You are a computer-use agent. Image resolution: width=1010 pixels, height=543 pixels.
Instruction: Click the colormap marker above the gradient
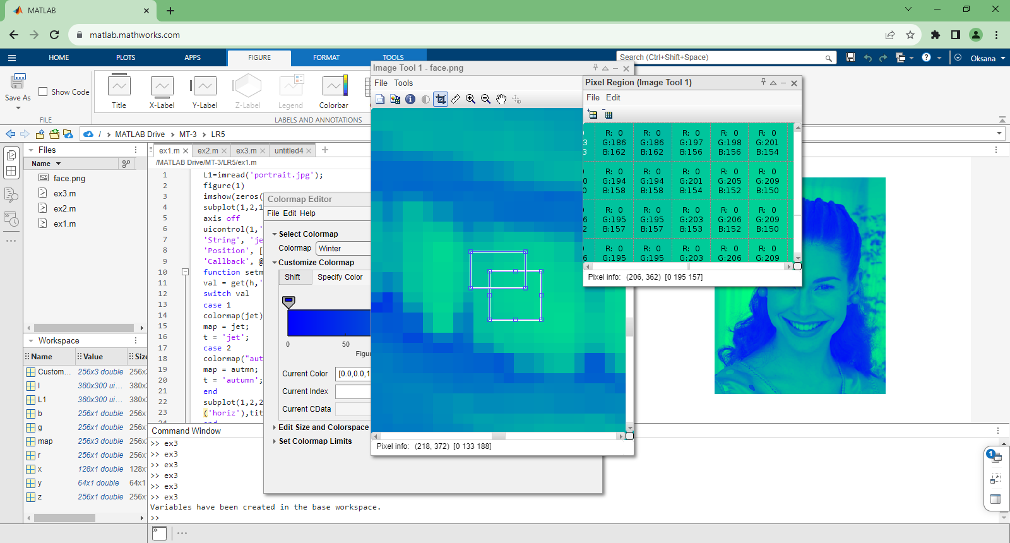(288, 302)
